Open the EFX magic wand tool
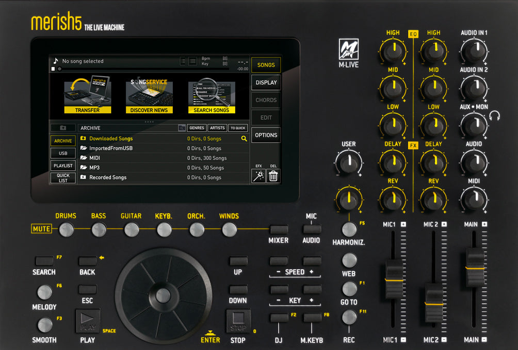 point(258,176)
